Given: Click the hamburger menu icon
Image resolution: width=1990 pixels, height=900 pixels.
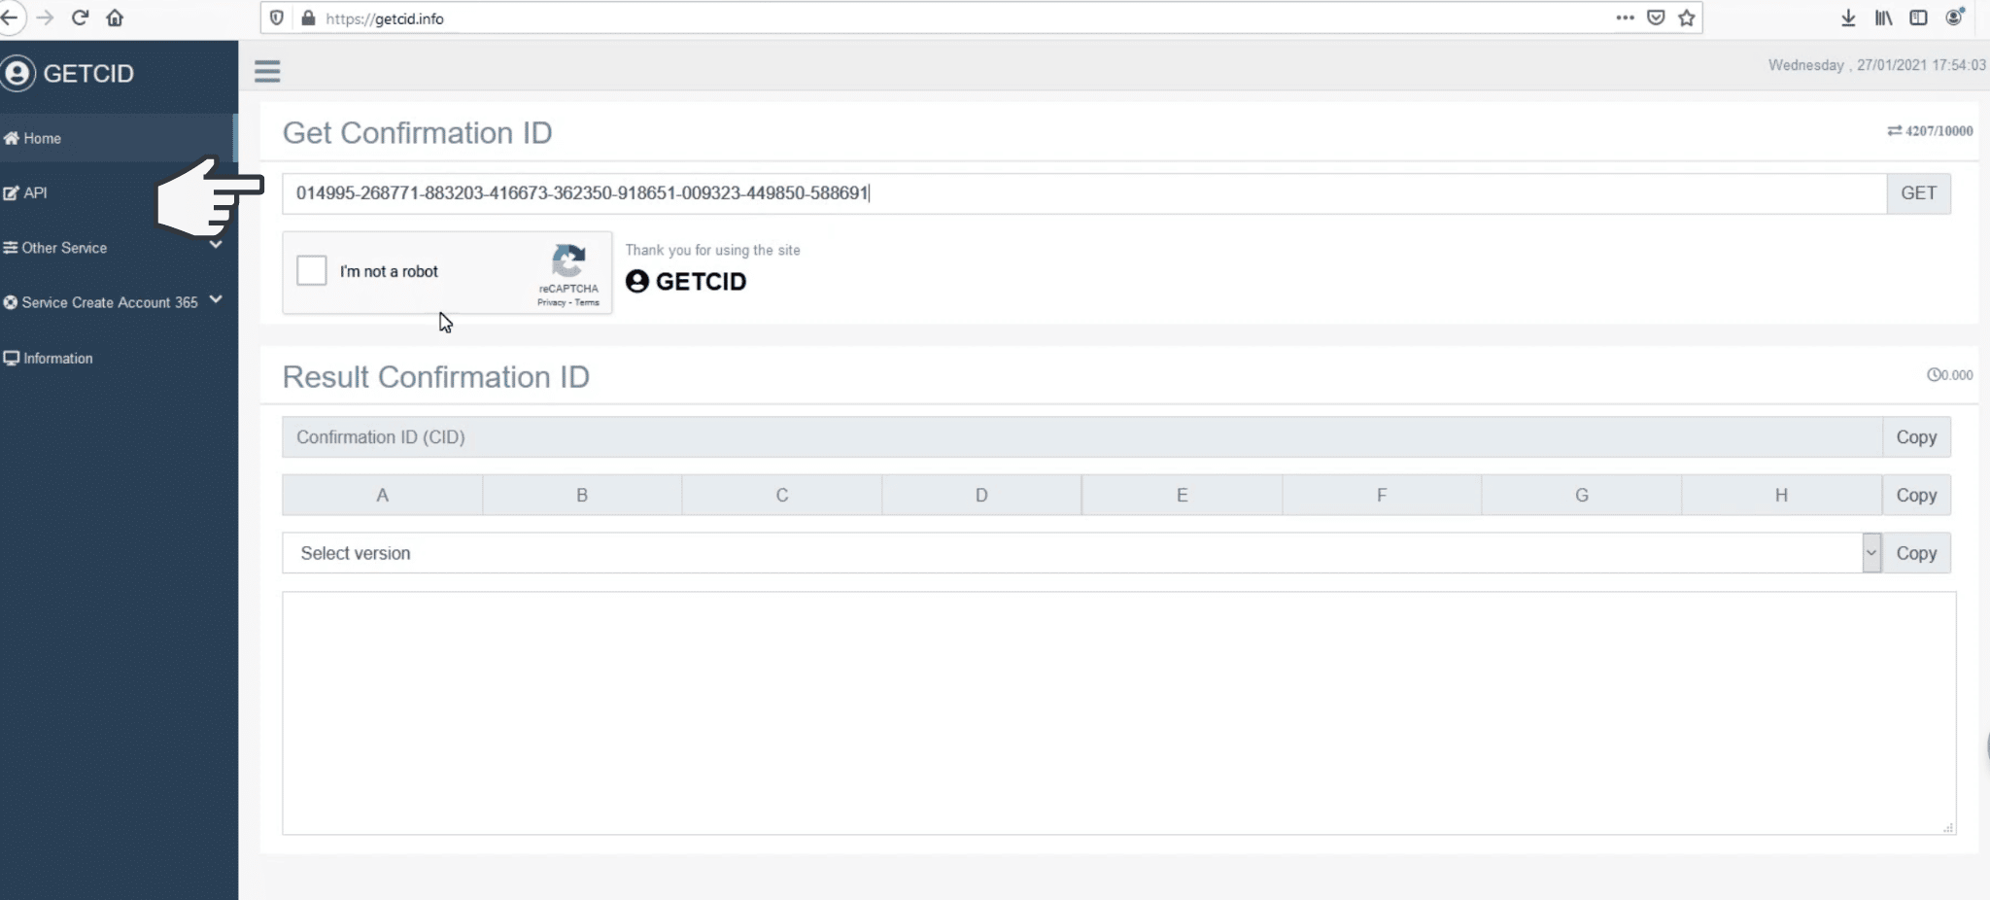Looking at the screenshot, I should pos(267,71).
